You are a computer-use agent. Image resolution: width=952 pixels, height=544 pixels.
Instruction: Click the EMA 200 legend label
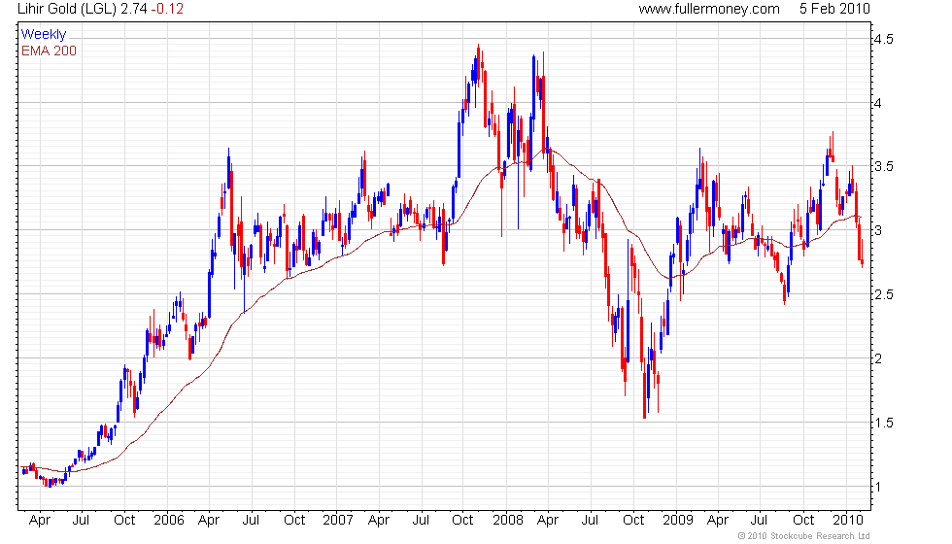click(50, 51)
